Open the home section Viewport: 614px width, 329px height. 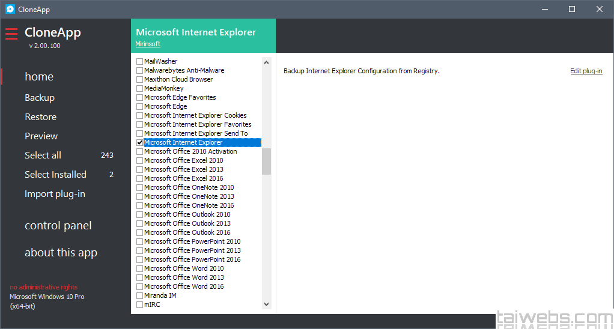[39, 77]
